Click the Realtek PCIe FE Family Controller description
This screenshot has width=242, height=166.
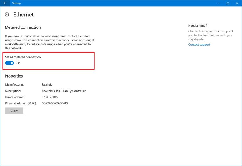point(64,91)
